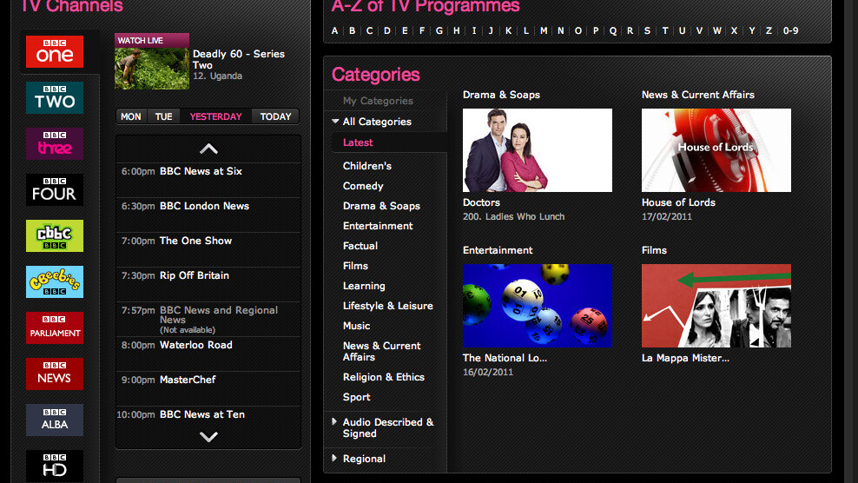This screenshot has width=858, height=483.
Task: Switch schedule to TUE tab
Action: [163, 116]
